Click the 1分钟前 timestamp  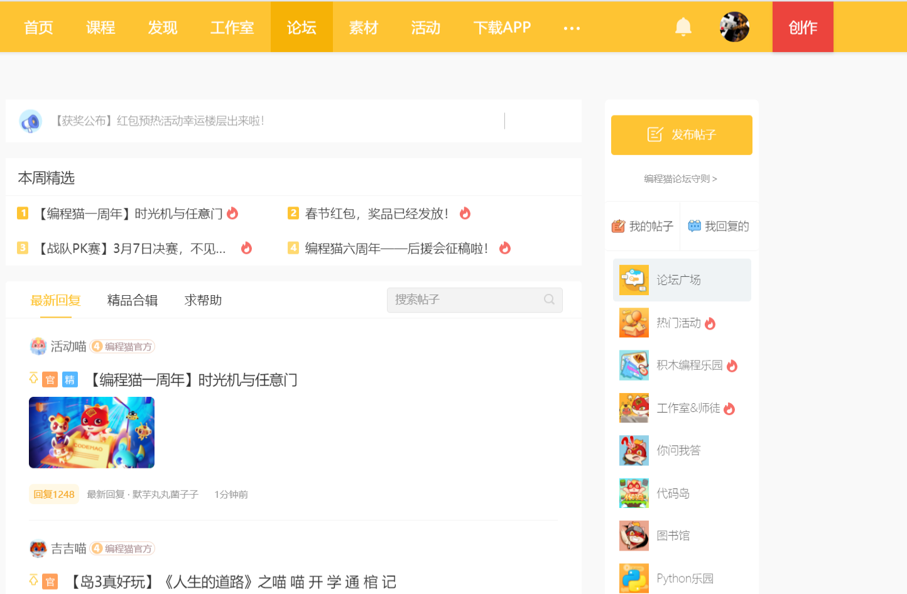(231, 495)
